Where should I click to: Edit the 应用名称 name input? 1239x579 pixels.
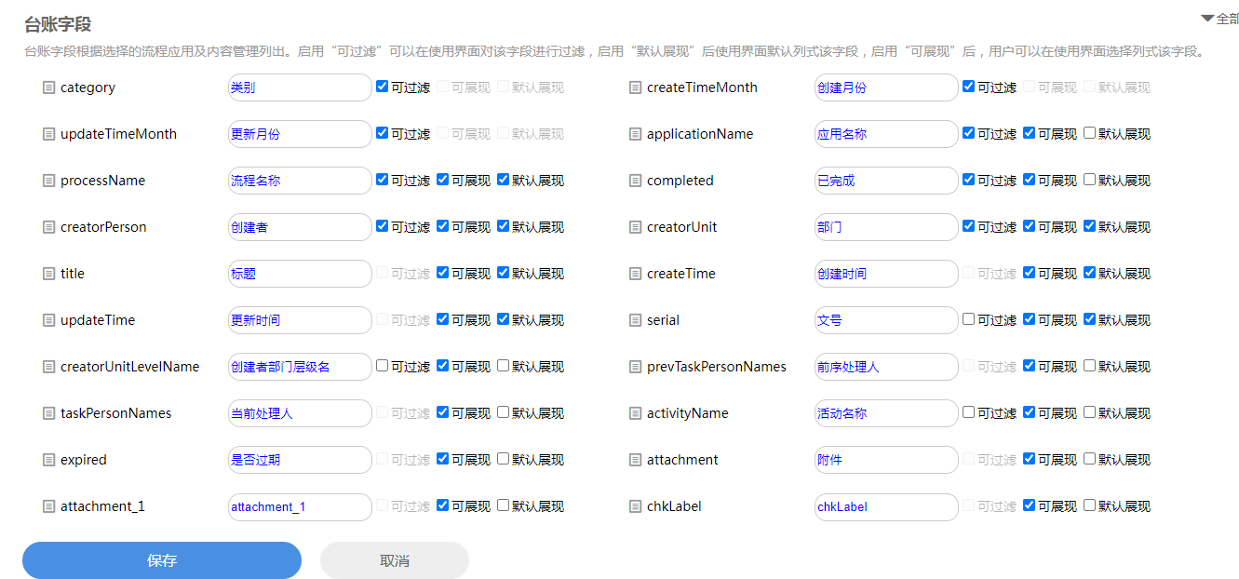886,134
